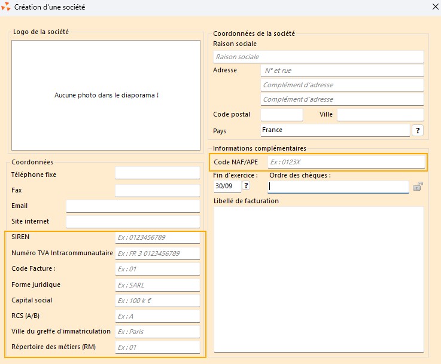Click the Numéro TVA Intracommunautaire field
This screenshot has height=364, width=441.
[x=157, y=253]
